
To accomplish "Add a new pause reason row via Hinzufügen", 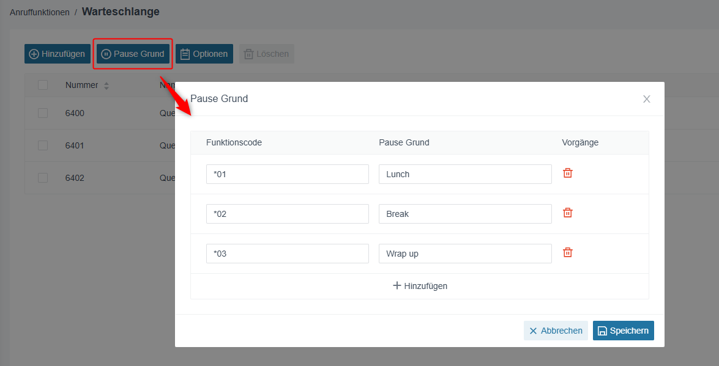I will click(x=420, y=286).
